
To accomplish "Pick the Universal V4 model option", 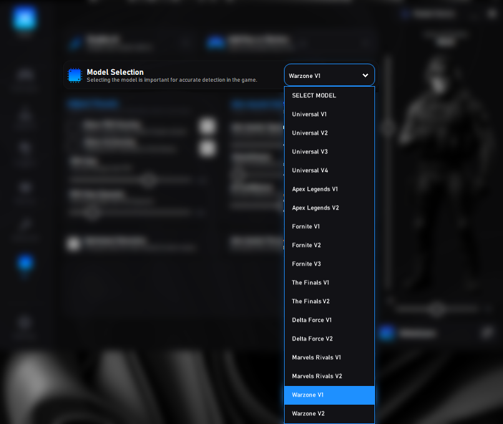I will (x=330, y=170).
